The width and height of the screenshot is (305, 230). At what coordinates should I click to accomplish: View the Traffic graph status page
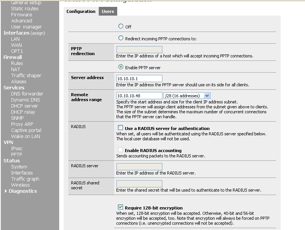pos(25,179)
